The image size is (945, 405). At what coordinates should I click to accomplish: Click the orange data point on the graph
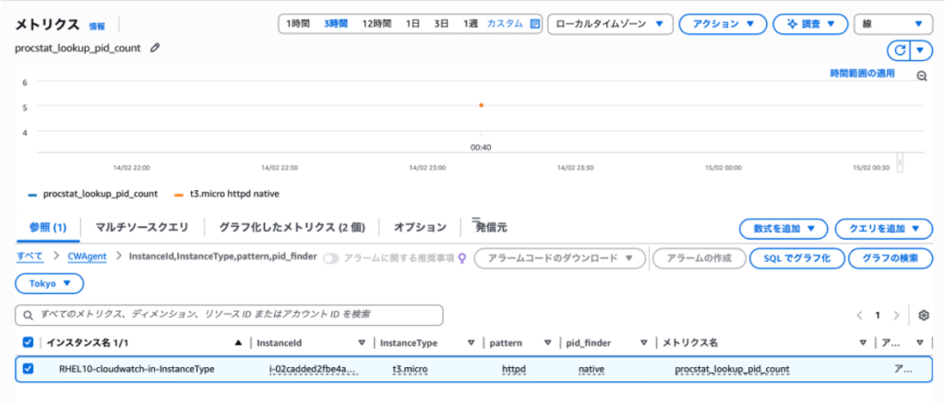coord(481,105)
